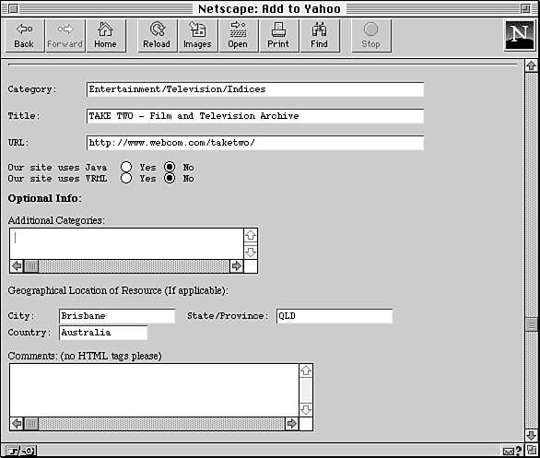This screenshot has width=540, height=458.
Task: Go back with the Back toolbar button
Action: (25, 36)
